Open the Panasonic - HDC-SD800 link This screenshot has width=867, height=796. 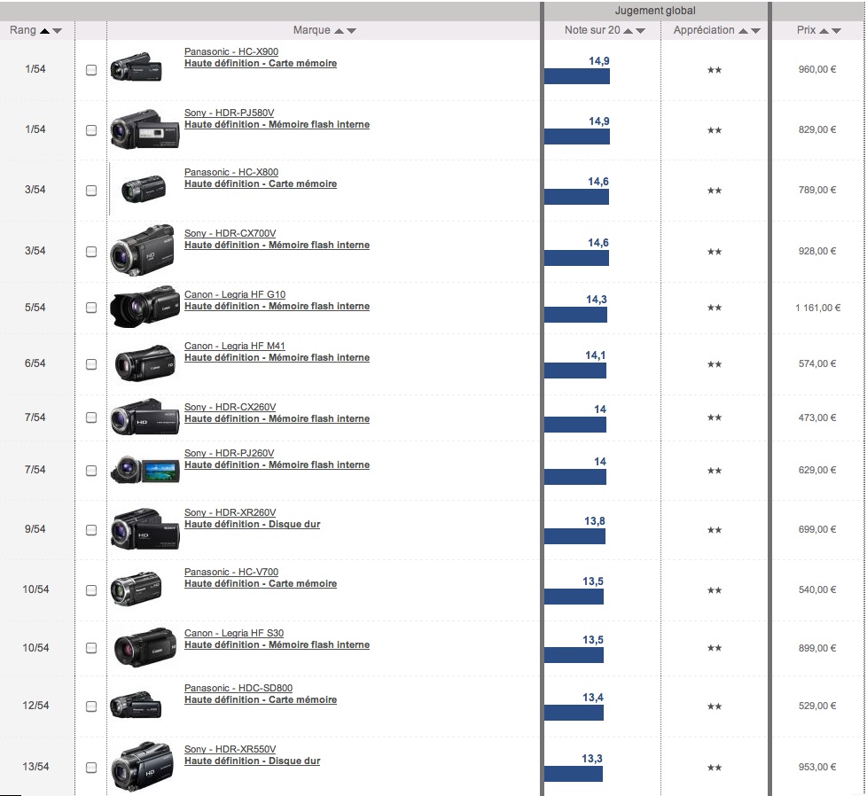tap(238, 688)
